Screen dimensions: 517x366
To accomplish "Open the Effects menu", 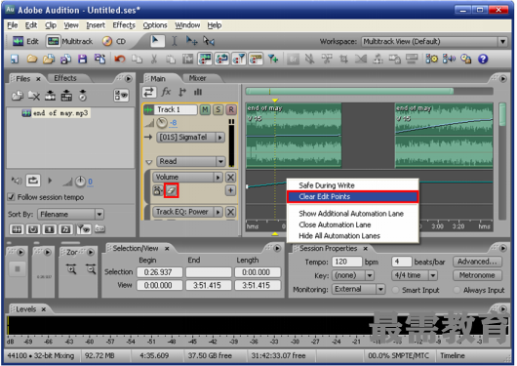I will [124, 25].
